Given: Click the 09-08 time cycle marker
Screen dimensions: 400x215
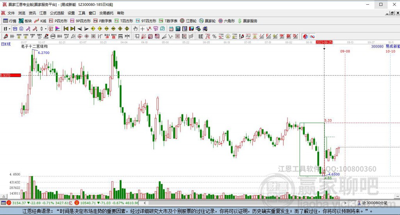Looking at the screenshot, I should click(x=345, y=51).
